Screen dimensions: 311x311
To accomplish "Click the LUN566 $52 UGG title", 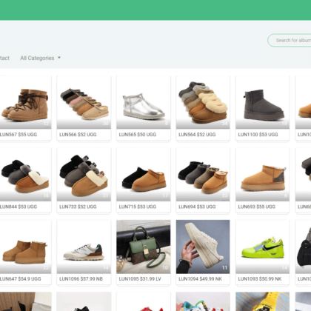I will coord(78,135).
